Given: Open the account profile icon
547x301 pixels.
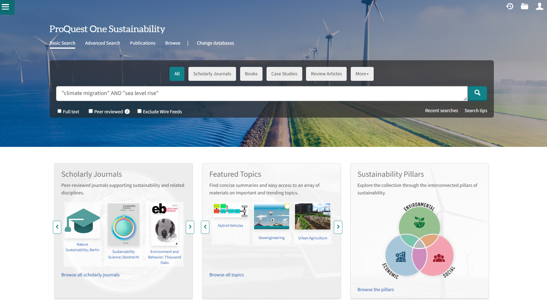Looking at the screenshot, I should point(539,6).
